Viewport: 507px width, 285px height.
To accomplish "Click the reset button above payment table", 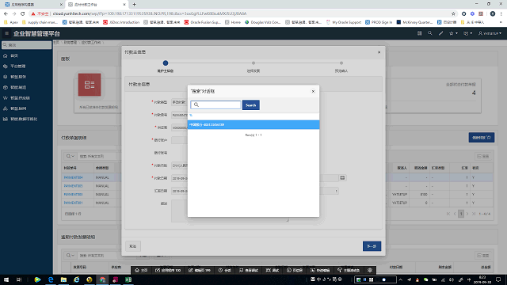I will click(x=482, y=156).
